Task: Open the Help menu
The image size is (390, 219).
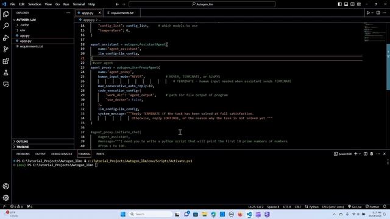Action: click(x=92, y=4)
